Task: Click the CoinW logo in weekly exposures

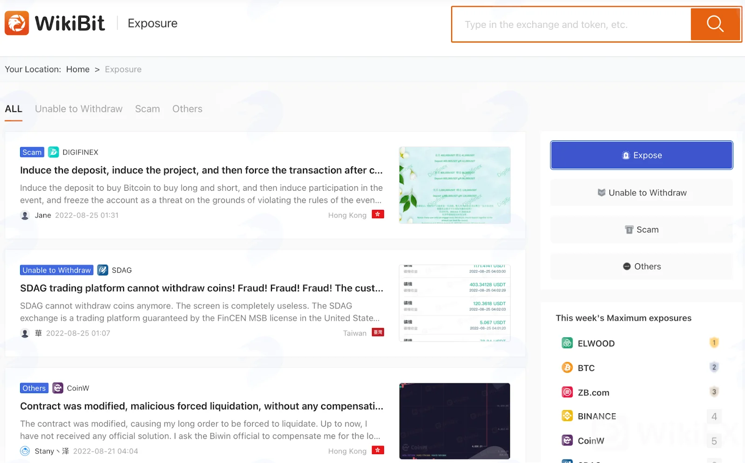Action: (567, 440)
